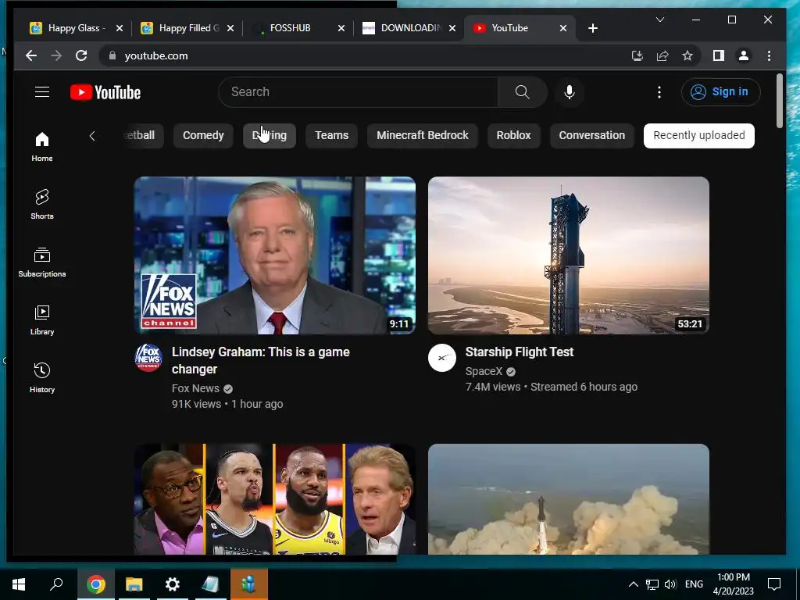This screenshot has height=600, width=800.
Task: Share this page from address bar
Action: click(662, 55)
